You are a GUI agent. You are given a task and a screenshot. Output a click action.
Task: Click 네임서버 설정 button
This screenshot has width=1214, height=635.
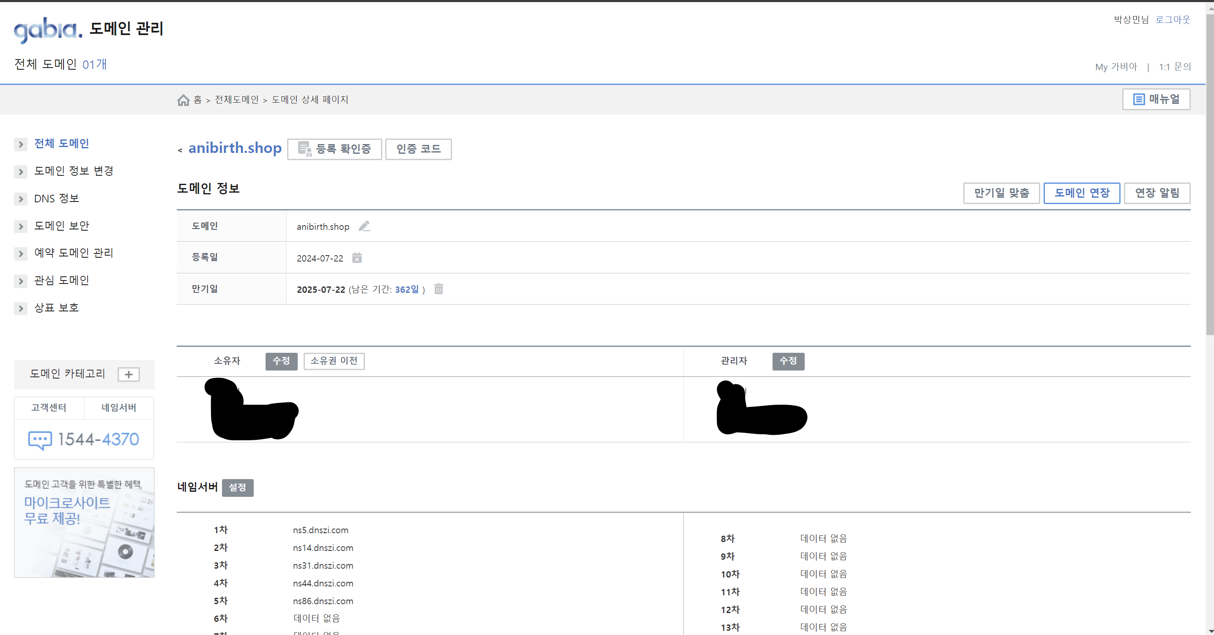click(x=238, y=488)
